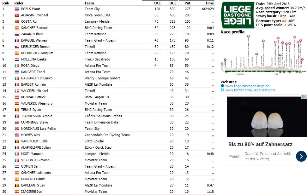Open the Cofidis, Solutions Crédits team link
This screenshot has width=307, height=195.
(103, 116)
